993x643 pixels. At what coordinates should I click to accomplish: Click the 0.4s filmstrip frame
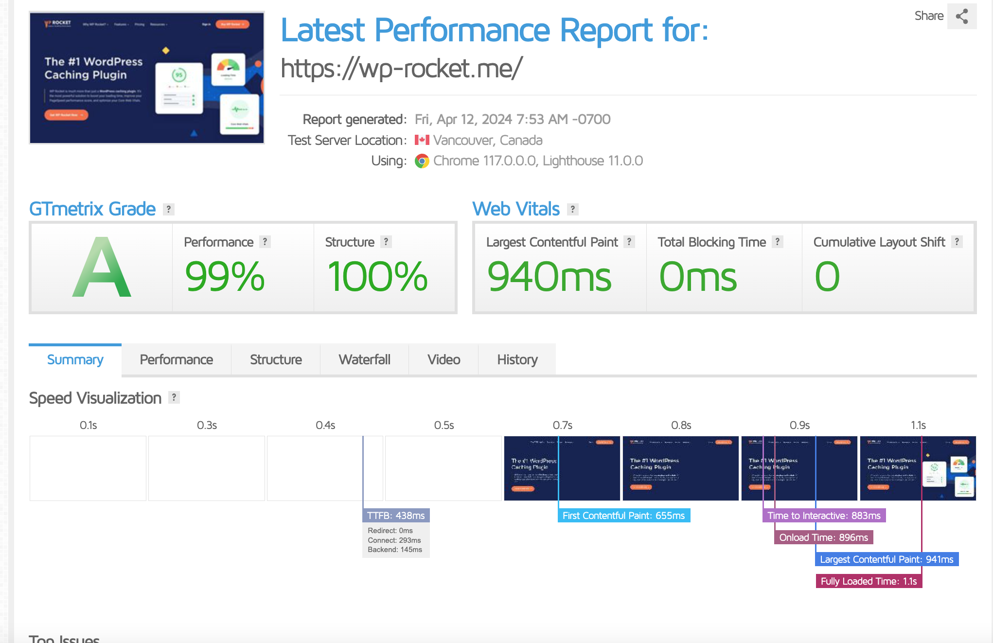click(x=325, y=468)
